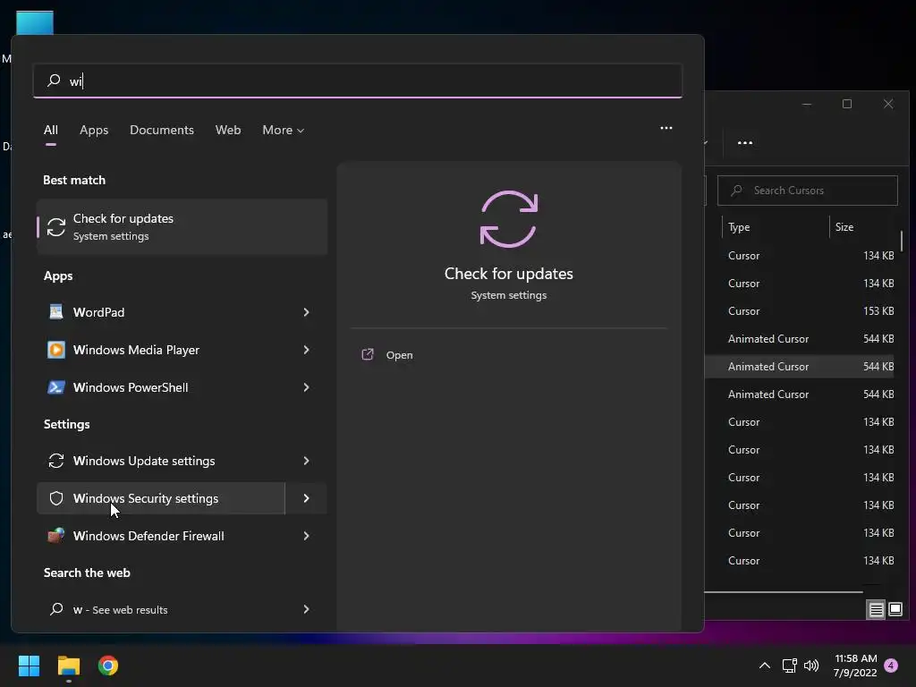Expand Windows Update settings chevron

306,461
